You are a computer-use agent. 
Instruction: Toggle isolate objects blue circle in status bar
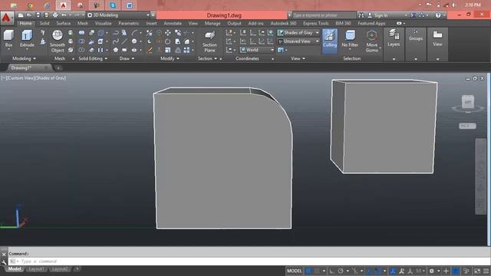pos(456,271)
